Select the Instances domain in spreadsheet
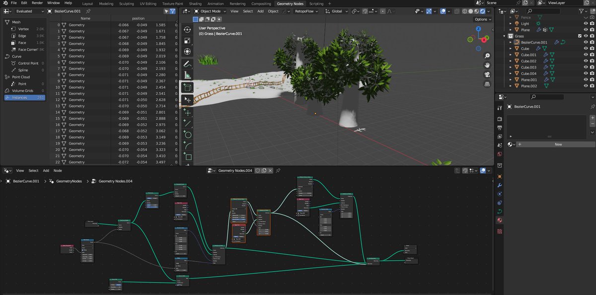This screenshot has height=295, width=596. [24, 97]
